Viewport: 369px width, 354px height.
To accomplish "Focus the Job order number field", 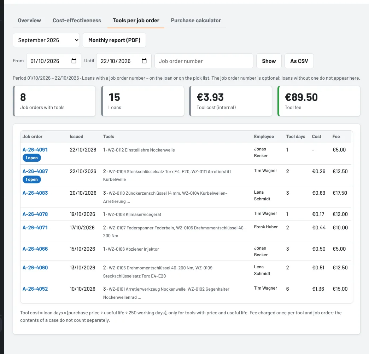I will (x=204, y=61).
